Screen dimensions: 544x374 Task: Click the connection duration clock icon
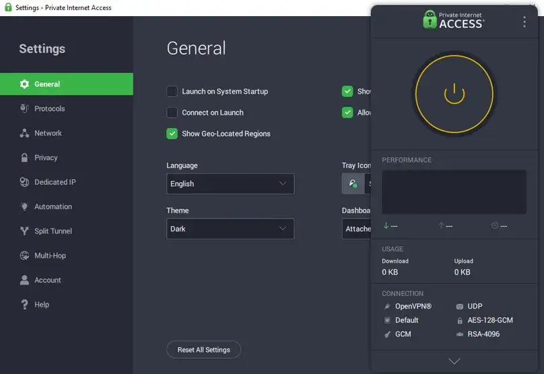[495, 225]
